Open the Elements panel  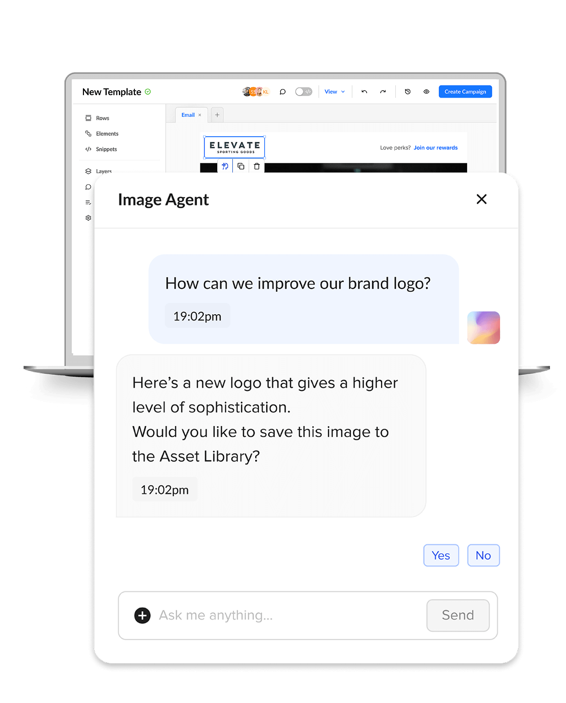pyautogui.click(x=107, y=133)
